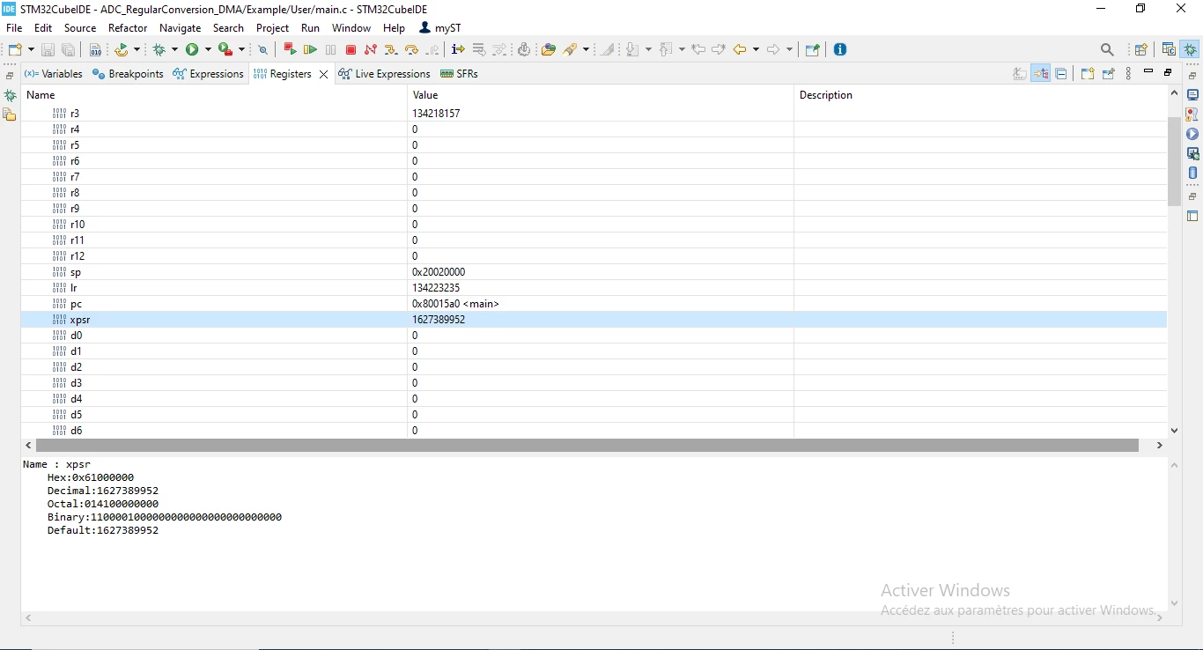Open the Debug configurations dropdown arrow
Screen dimensions: 1203x650
[x=174, y=50]
